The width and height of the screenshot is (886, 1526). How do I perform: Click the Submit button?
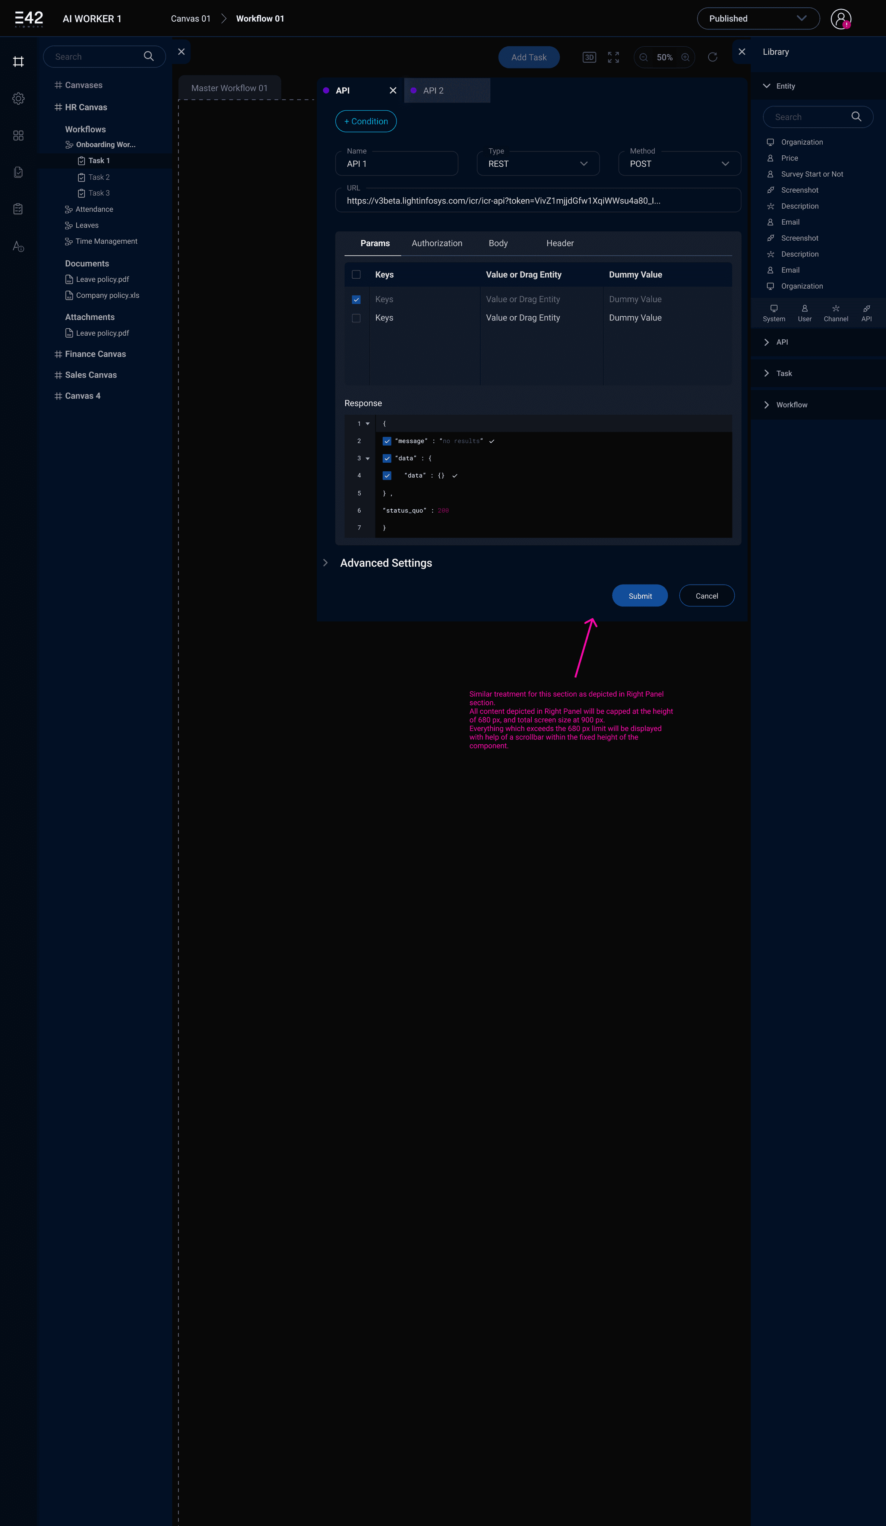(x=639, y=596)
